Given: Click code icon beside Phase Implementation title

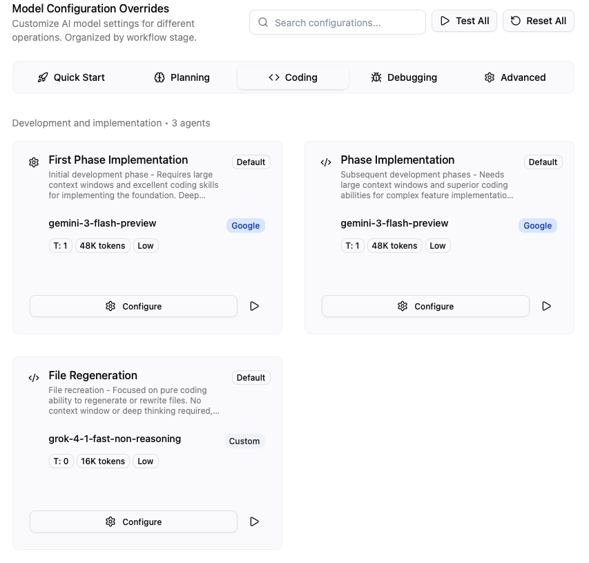Looking at the screenshot, I should pos(326,162).
